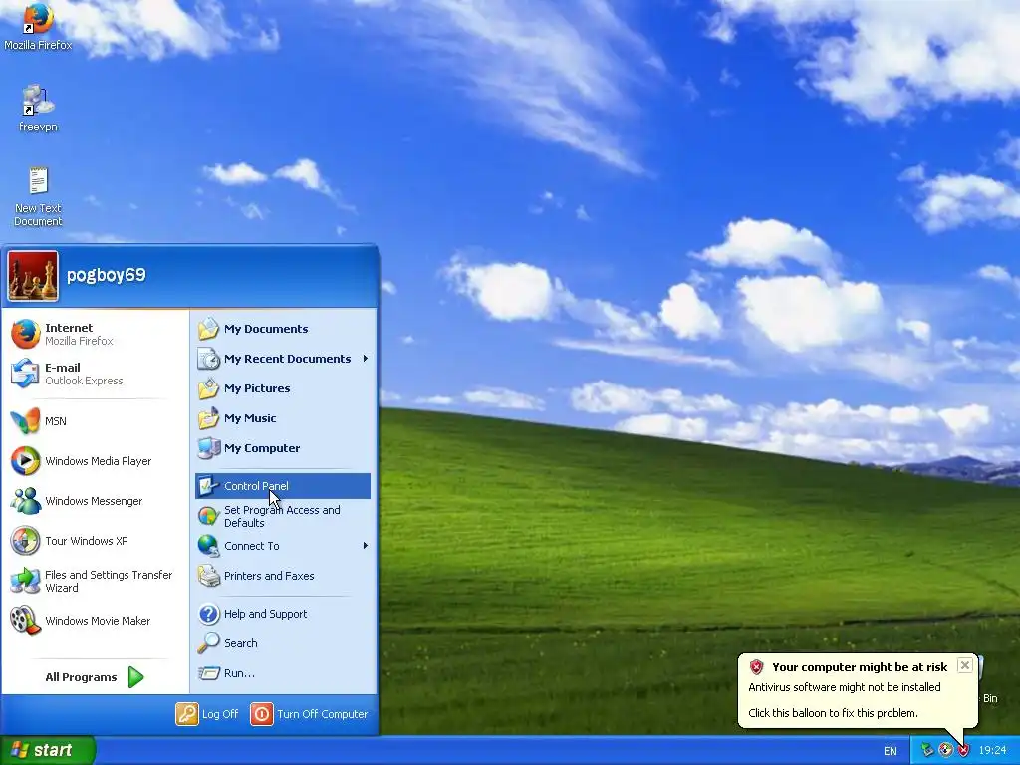
Task: Click the Control Panel icon
Action: click(x=209, y=485)
